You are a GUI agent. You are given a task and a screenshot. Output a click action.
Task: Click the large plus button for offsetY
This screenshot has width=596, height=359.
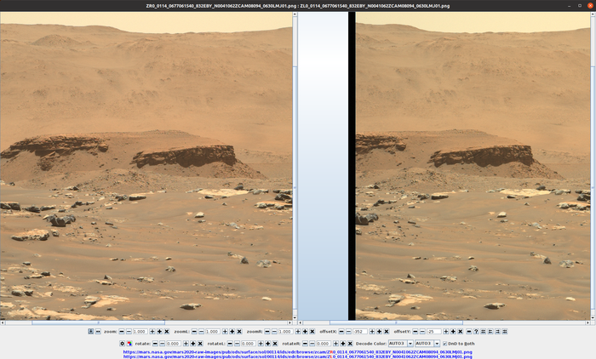click(453, 332)
